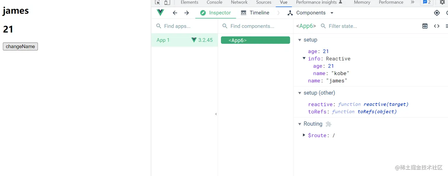Switch to the Sources tab
The width and height of the screenshot is (448, 176).
[x=264, y=2]
